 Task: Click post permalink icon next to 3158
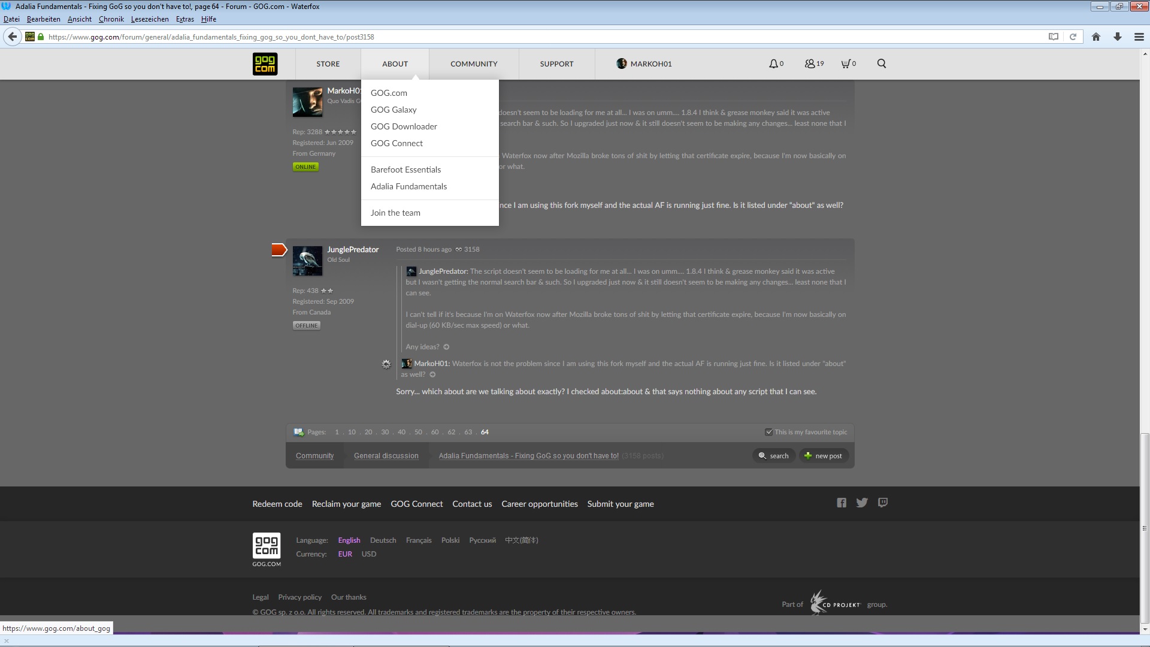click(x=459, y=249)
